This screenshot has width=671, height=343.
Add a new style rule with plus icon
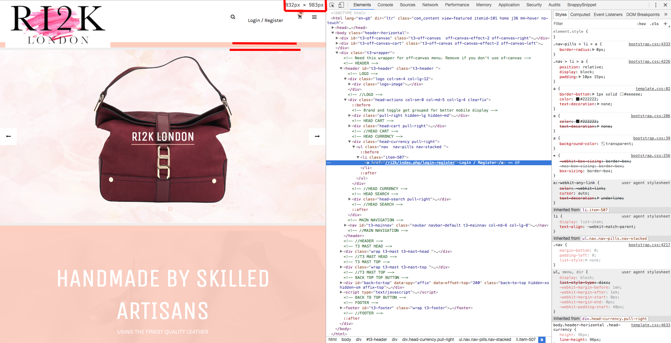click(x=665, y=24)
